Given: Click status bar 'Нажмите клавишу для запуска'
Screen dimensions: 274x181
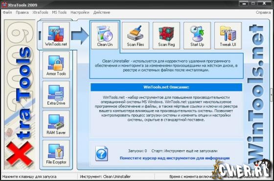Looking at the screenshot, I should point(29,177).
